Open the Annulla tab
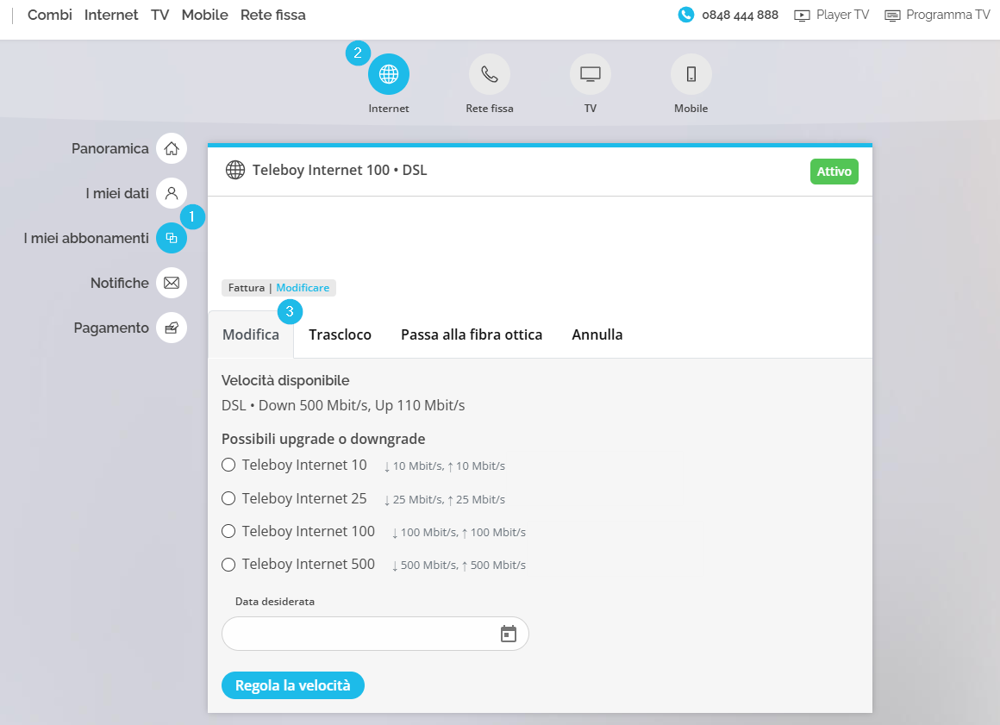This screenshot has height=725, width=1000. [597, 334]
